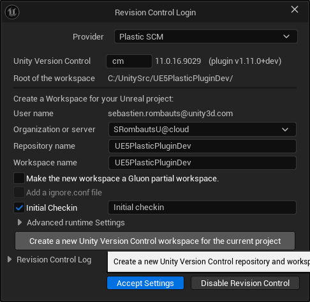
Task: Uncheck the Initial Checkin checkbox
Action: click(x=19, y=208)
